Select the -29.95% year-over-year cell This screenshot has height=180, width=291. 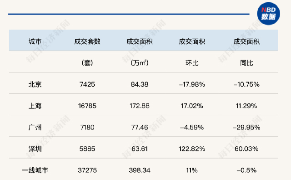pyautogui.click(x=246, y=128)
